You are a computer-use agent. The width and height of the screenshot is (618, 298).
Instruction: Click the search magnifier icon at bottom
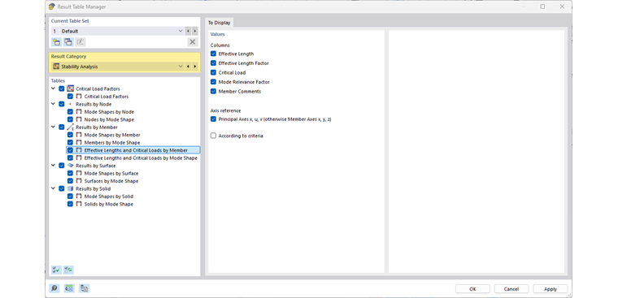[x=54, y=288]
